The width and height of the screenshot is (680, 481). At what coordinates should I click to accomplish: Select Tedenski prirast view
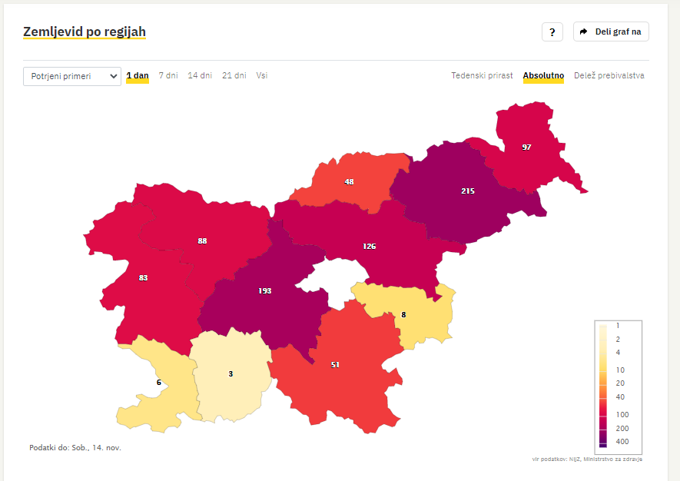point(482,75)
